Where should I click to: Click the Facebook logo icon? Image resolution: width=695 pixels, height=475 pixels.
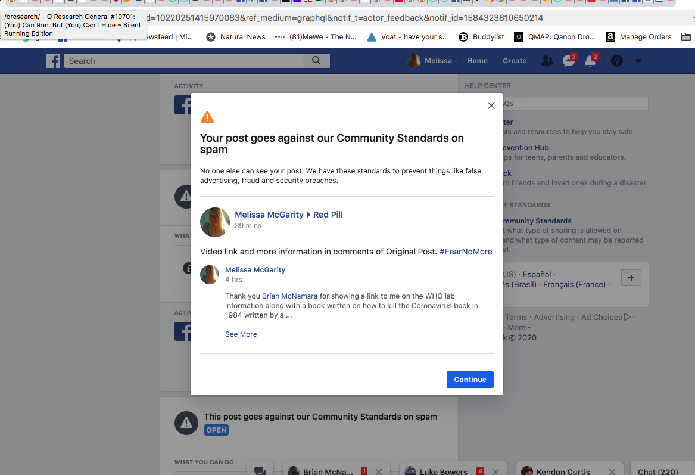pos(53,61)
